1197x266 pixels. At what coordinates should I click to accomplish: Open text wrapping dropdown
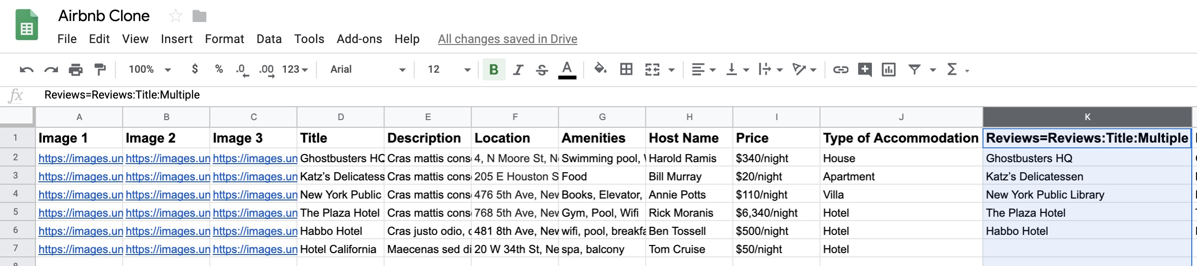[770, 70]
